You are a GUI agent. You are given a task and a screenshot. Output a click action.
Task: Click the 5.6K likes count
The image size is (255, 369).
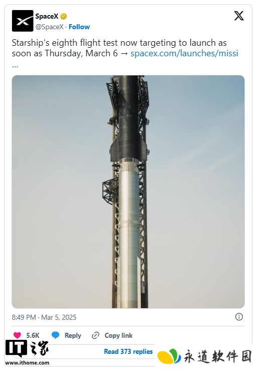33,335
